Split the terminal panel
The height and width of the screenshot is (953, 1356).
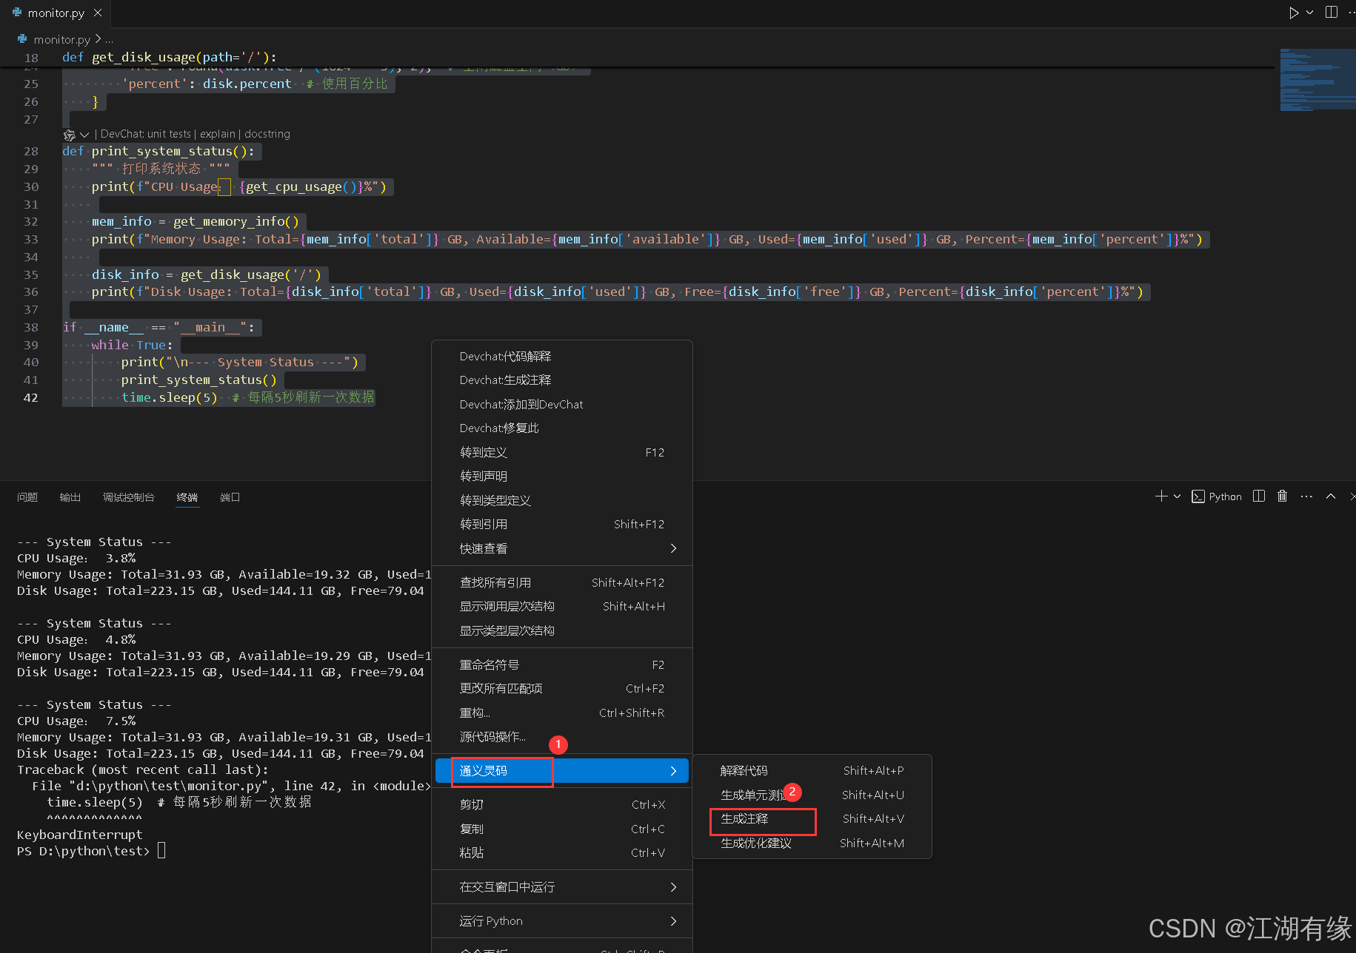[1259, 496]
